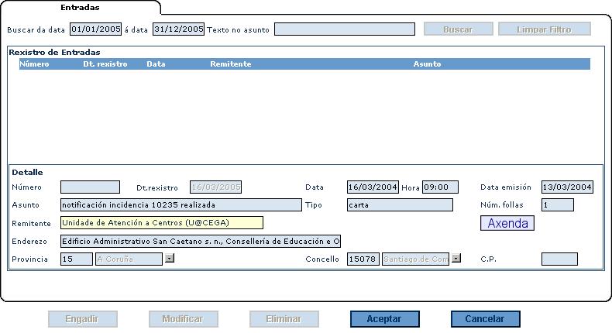
Task: Click the Remitente column header
Action: click(230, 64)
